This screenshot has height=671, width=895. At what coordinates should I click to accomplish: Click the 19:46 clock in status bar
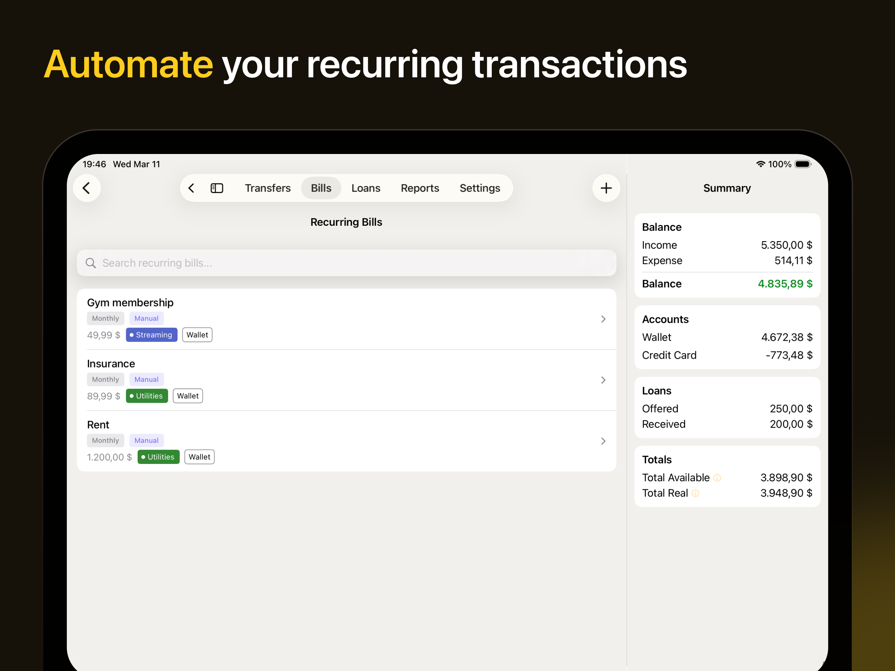coord(94,164)
